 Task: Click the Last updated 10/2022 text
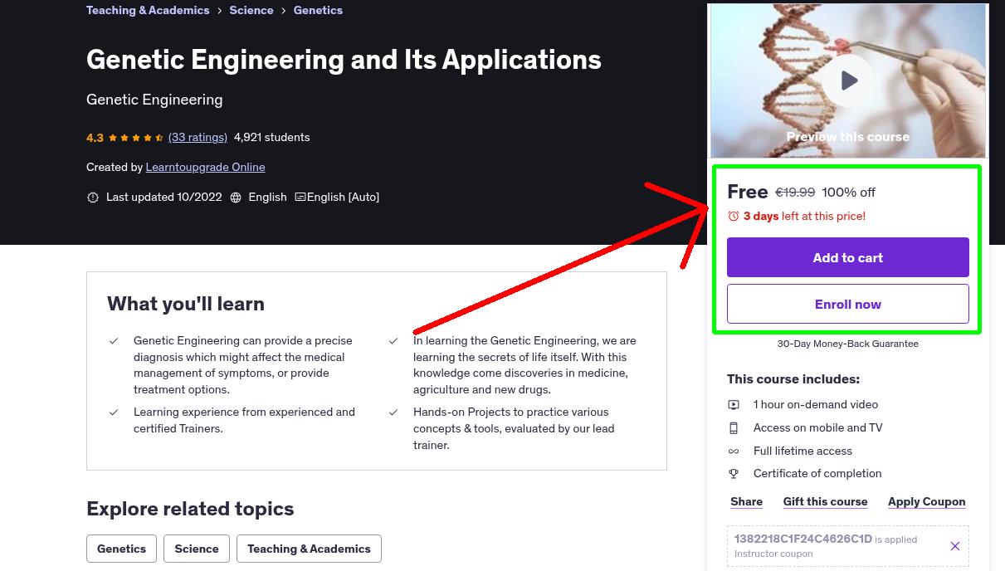point(164,198)
